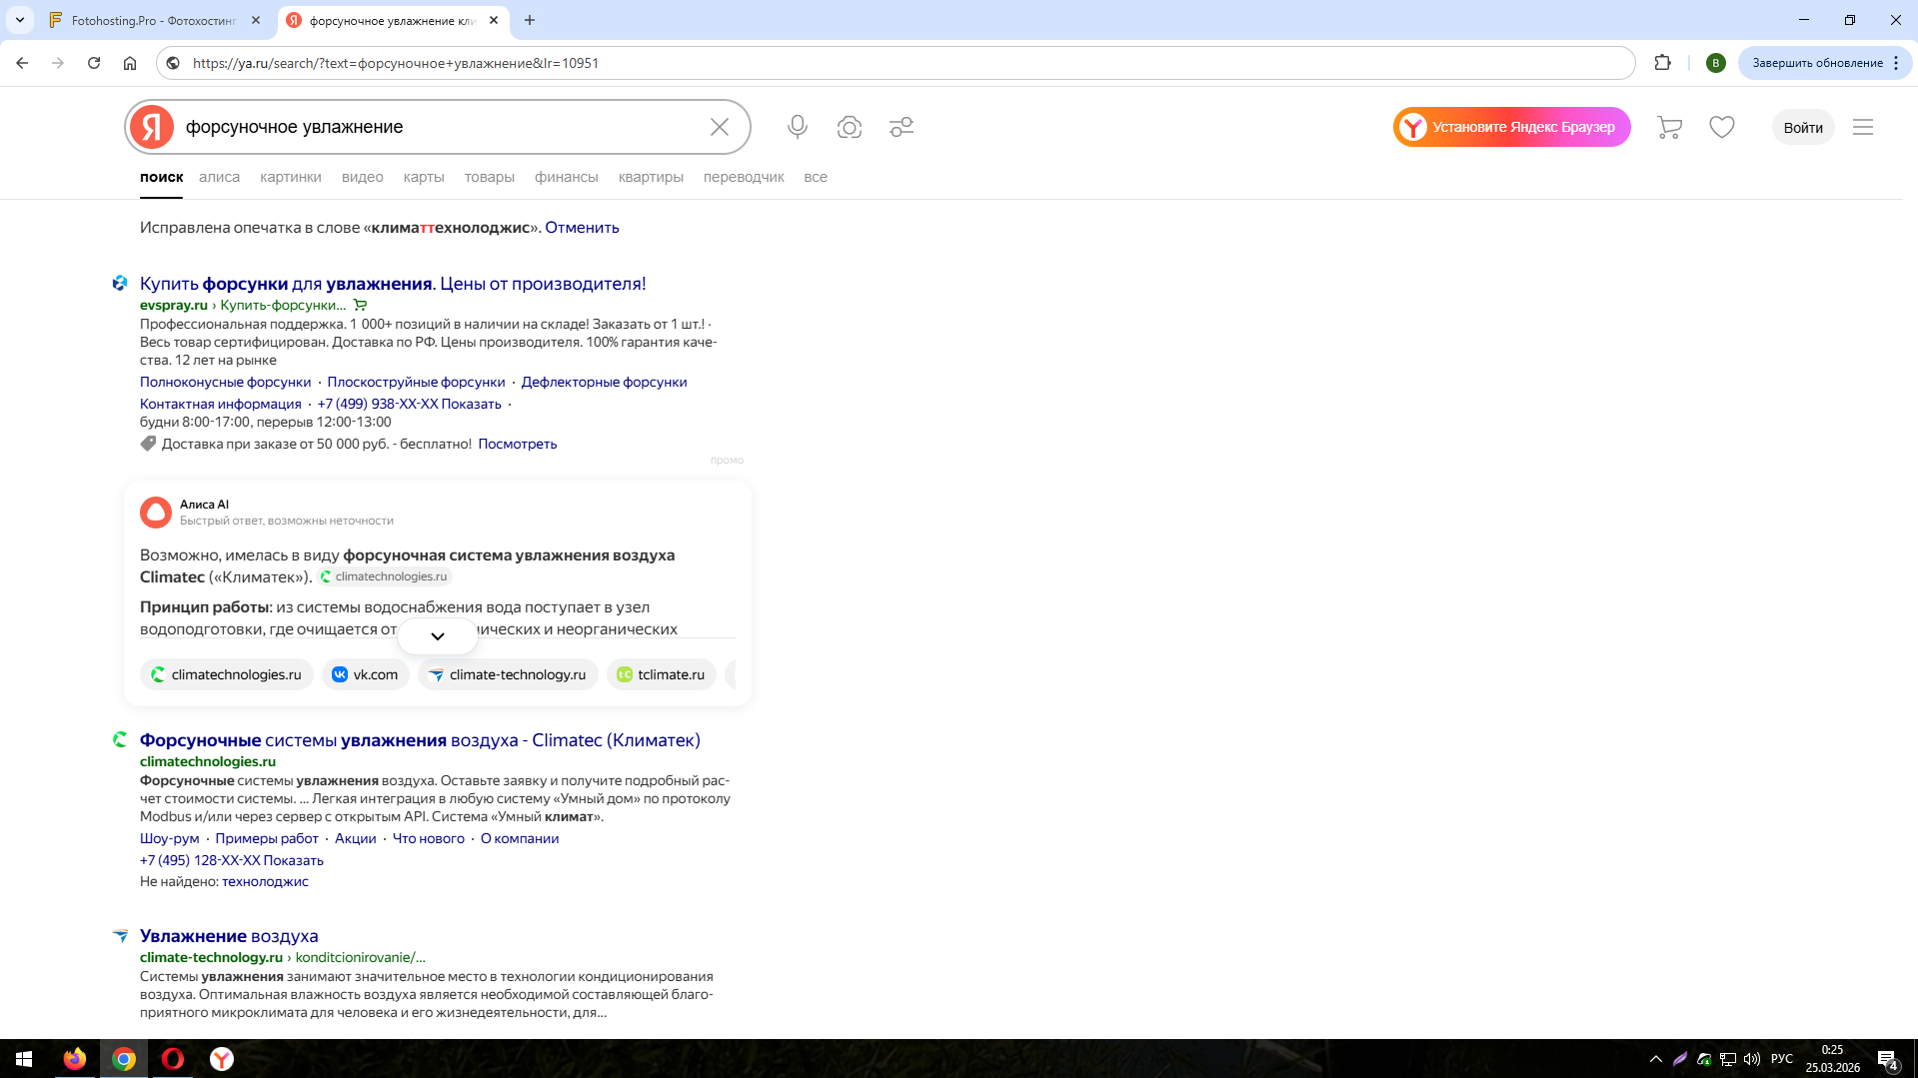Screen dimensions: 1918x1078
Task: Open «Увлажнение воздуха» search result
Action: point(229,936)
